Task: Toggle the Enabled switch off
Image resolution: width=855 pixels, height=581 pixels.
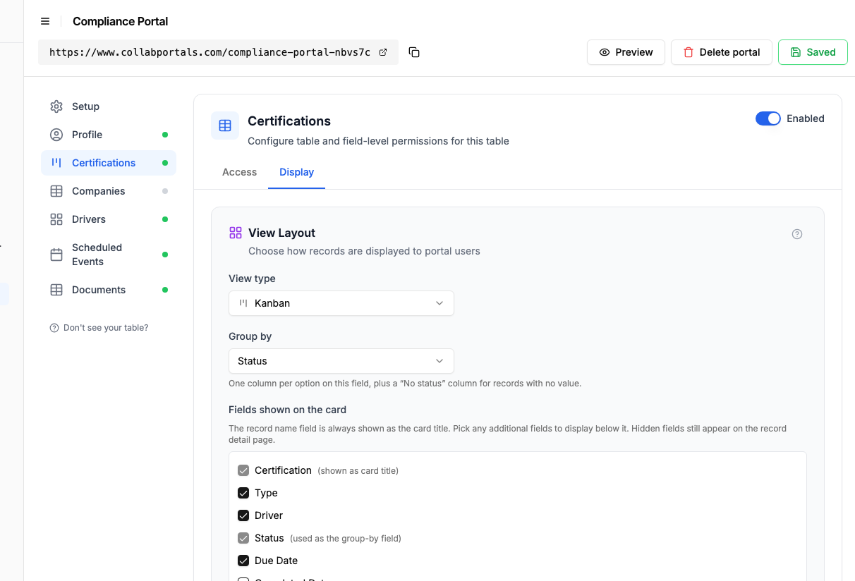Action: click(768, 118)
